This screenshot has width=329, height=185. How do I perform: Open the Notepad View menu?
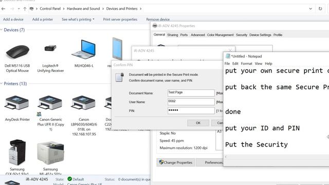pyautogui.click(x=258, y=63)
